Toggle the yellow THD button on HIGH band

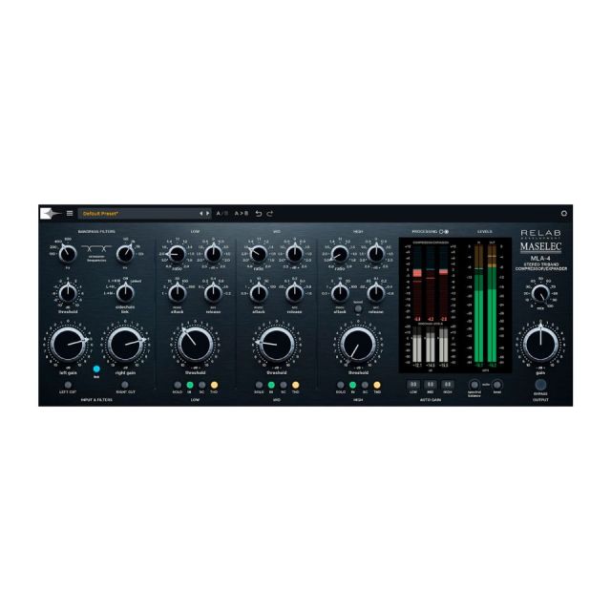377,385
